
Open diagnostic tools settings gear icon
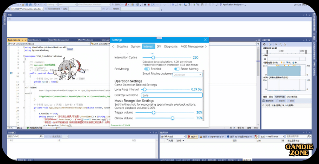[264, 44]
